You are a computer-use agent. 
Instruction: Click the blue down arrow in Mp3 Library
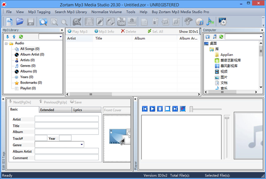[x=8, y=37]
